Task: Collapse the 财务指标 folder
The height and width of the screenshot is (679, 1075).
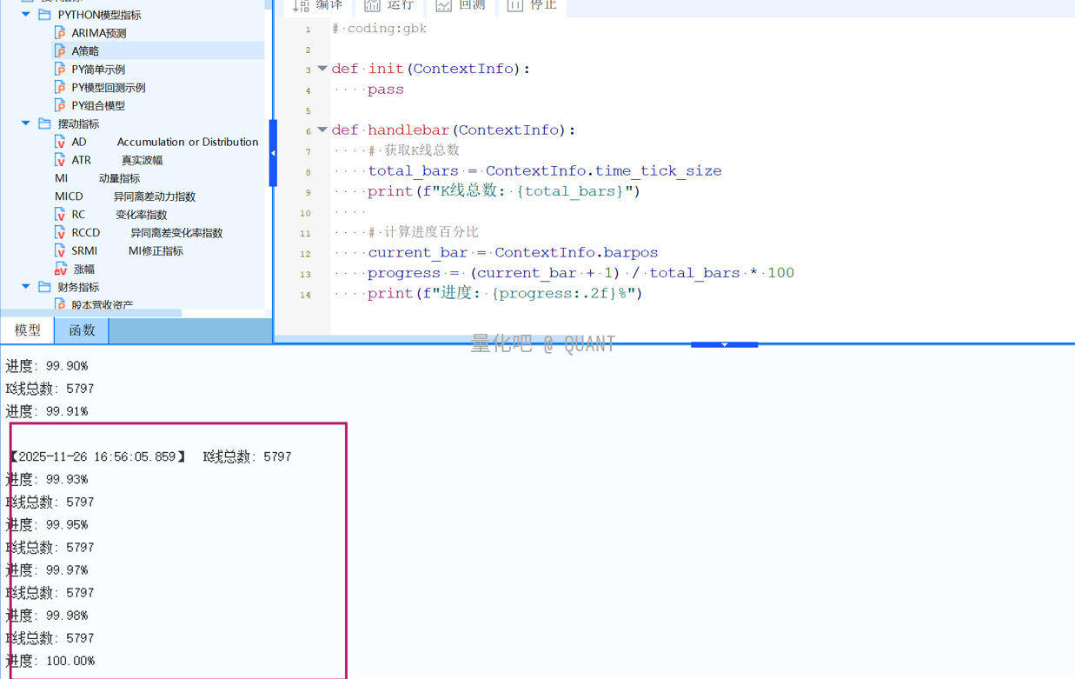Action: click(x=26, y=287)
